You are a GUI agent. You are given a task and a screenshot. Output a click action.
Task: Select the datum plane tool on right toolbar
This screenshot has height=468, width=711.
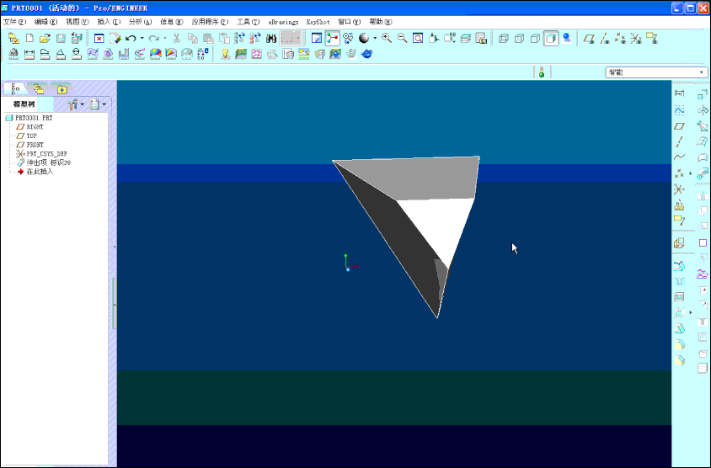tap(679, 126)
